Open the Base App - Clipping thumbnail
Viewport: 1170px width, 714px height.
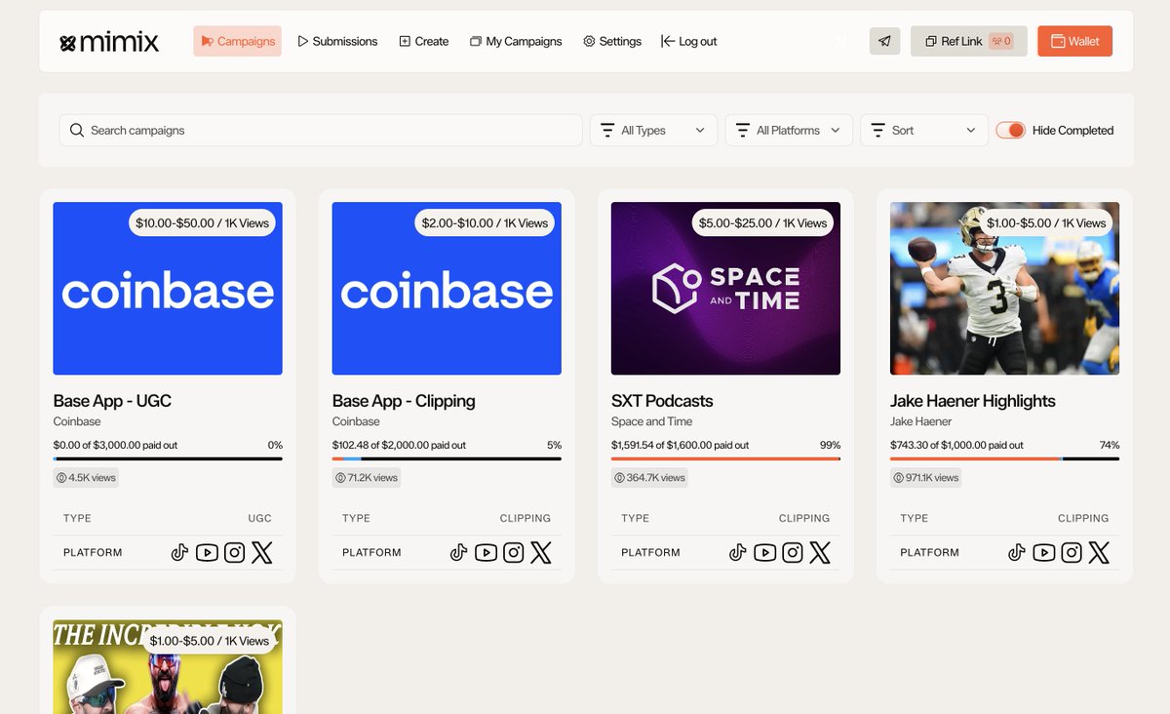point(447,289)
